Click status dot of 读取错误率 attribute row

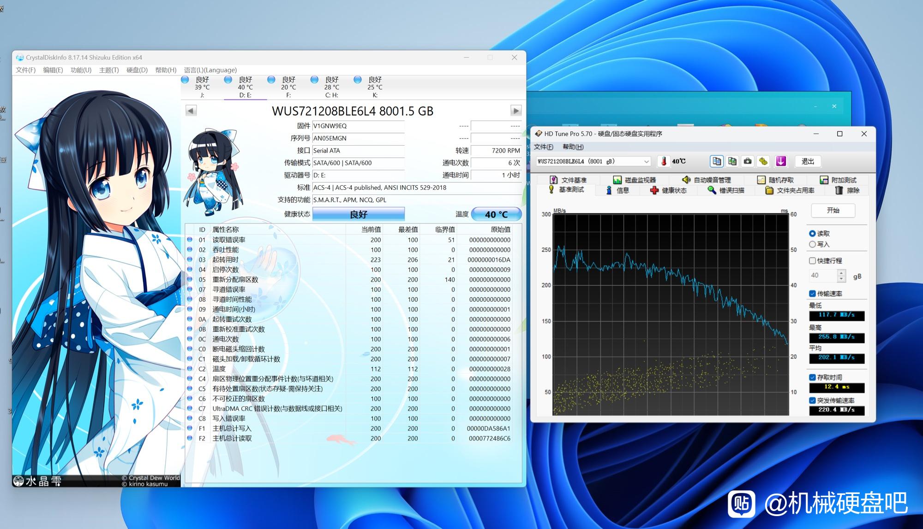(190, 240)
